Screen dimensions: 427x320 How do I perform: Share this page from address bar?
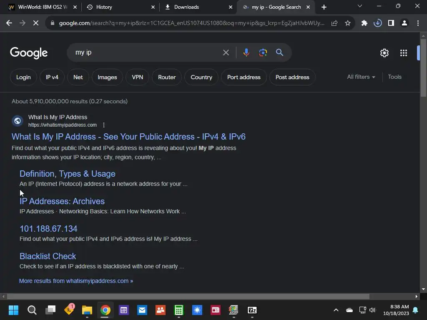coord(334,23)
